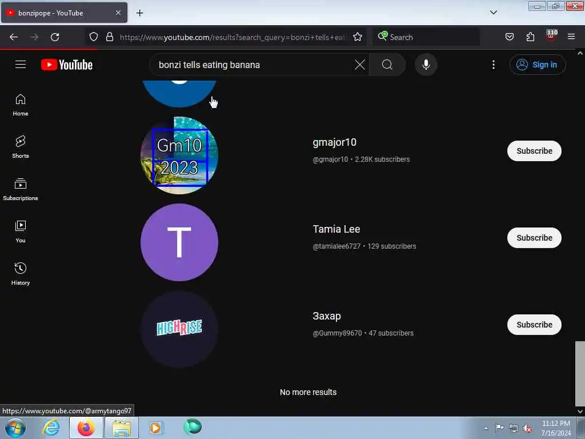Open a new browser tab
The image size is (585, 439).
pos(139,13)
